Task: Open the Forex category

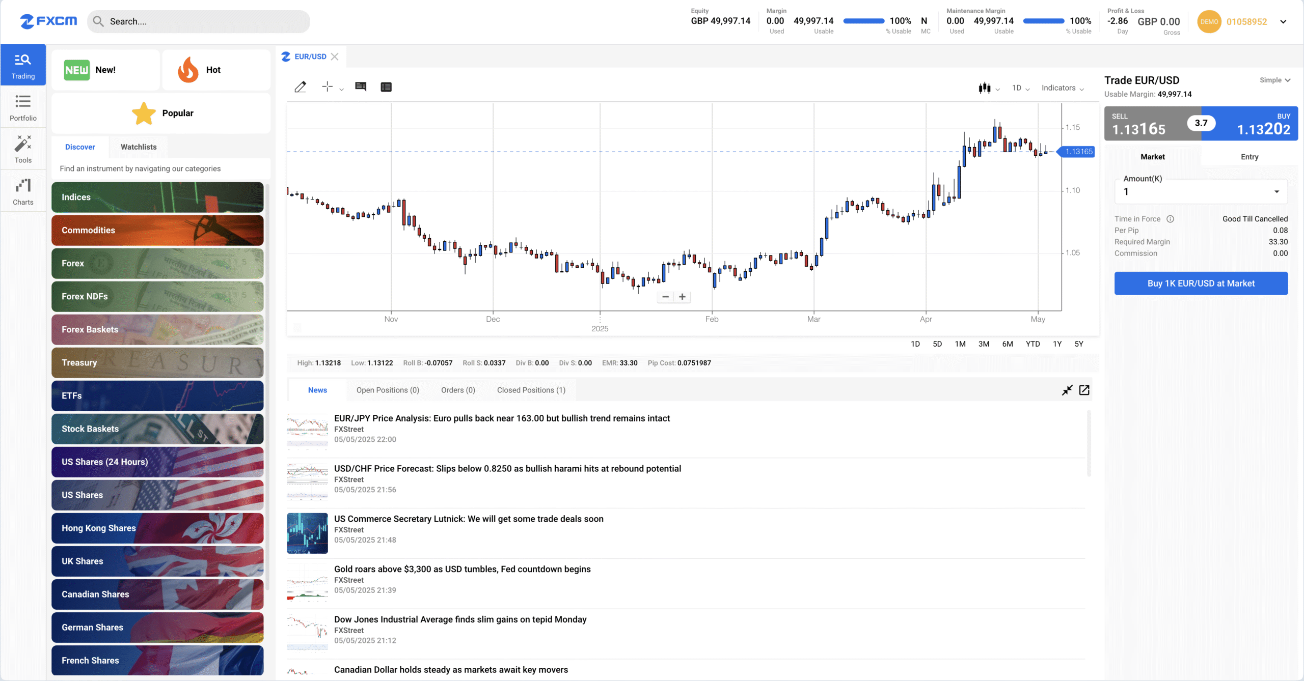Action: tap(157, 264)
